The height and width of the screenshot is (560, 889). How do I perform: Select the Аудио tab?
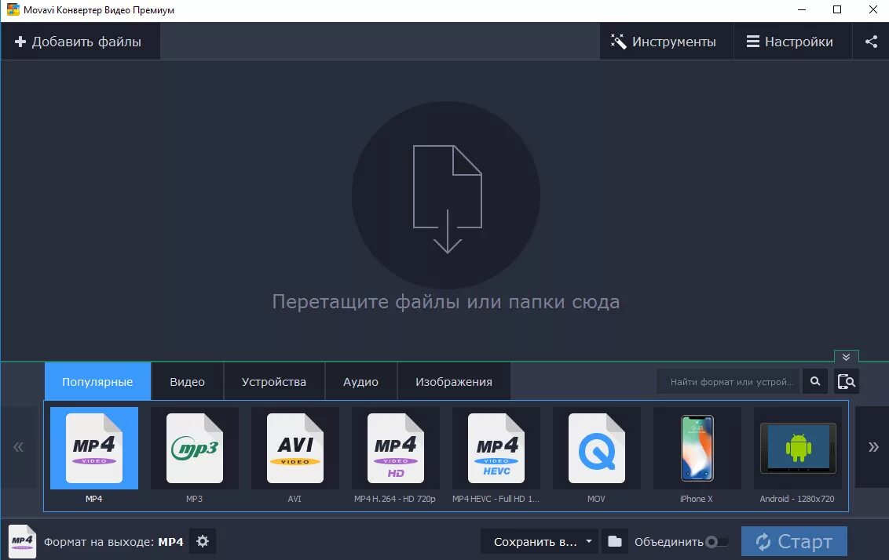(x=360, y=382)
